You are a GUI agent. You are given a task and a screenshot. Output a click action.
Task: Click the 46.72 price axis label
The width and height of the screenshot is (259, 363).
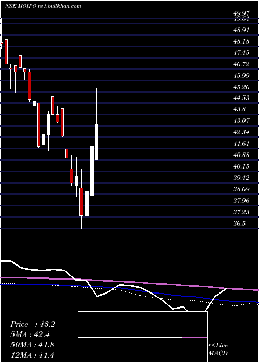click(241, 64)
